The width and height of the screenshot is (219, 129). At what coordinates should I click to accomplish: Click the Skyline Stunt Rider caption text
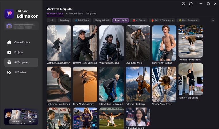(162, 104)
